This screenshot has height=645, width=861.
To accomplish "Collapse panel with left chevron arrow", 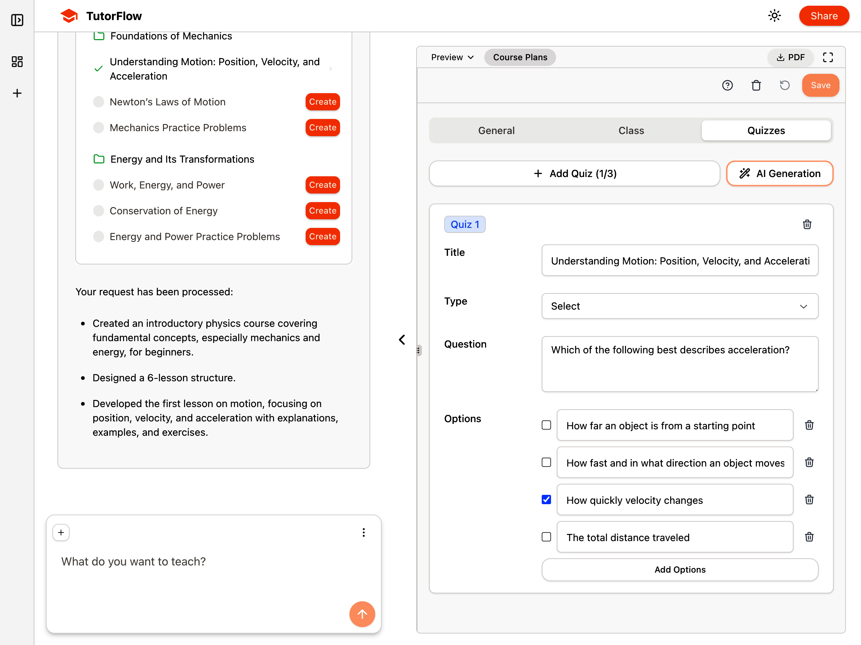I will pyautogui.click(x=402, y=340).
